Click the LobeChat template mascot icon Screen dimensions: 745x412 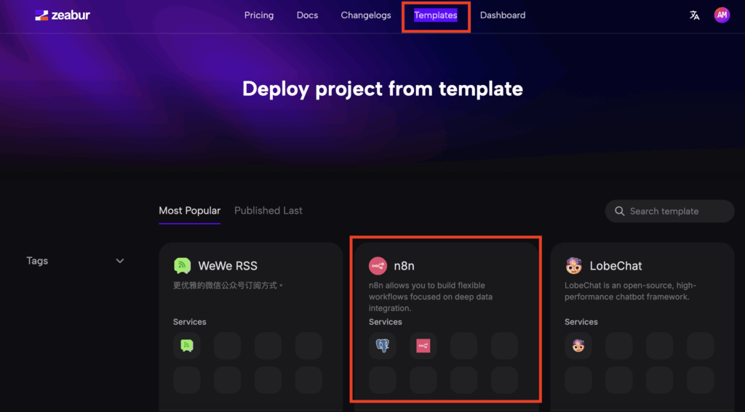pos(574,266)
